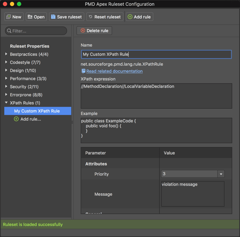Click the Parameter column header
Image resolution: width=240 pixels, height=237 pixels.
coord(120,153)
